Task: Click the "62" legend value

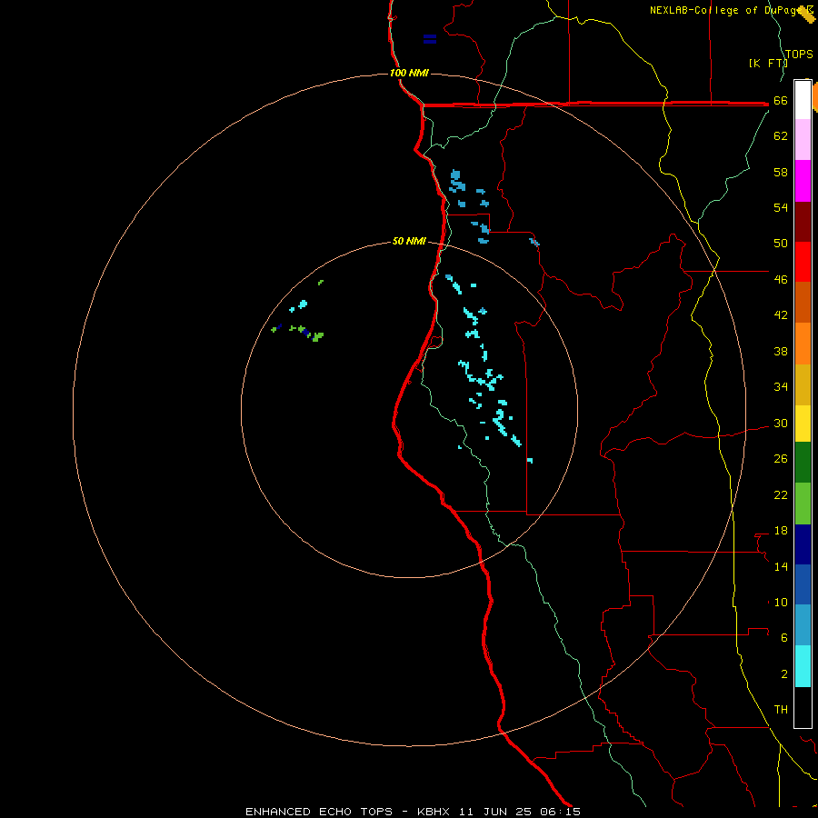Action: pos(781,136)
